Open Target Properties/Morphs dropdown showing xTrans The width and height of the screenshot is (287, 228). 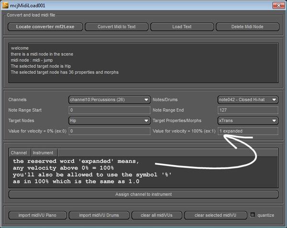click(248, 121)
